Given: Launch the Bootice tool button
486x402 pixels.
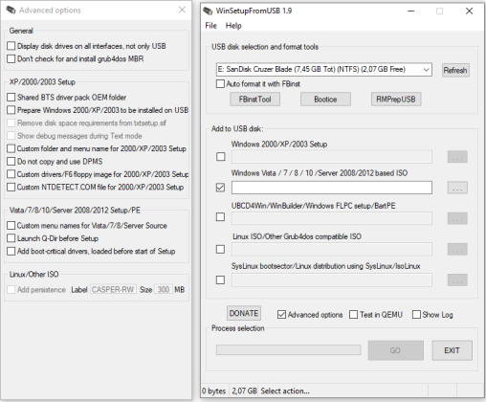Looking at the screenshot, I should (325, 100).
